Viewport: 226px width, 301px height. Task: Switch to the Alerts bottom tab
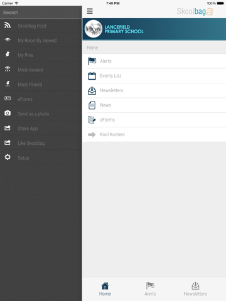click(x=150, y=289)
